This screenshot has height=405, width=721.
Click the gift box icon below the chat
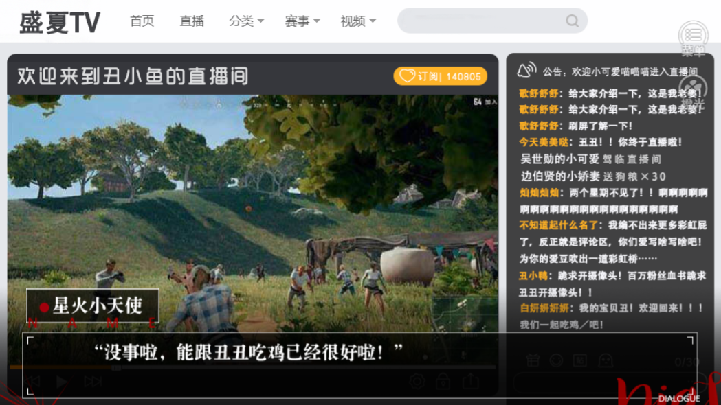pyautogui.click(x=533, y=360)
